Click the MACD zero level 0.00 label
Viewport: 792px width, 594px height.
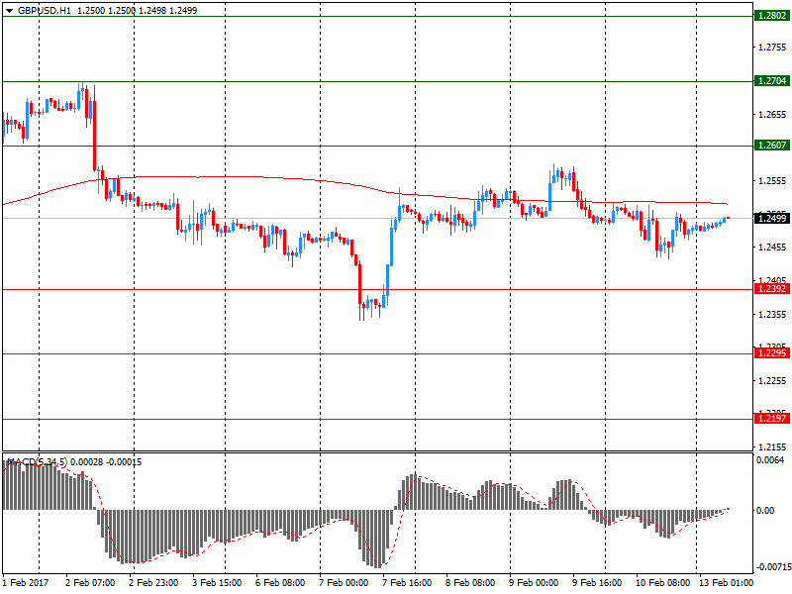coord(765,511)
